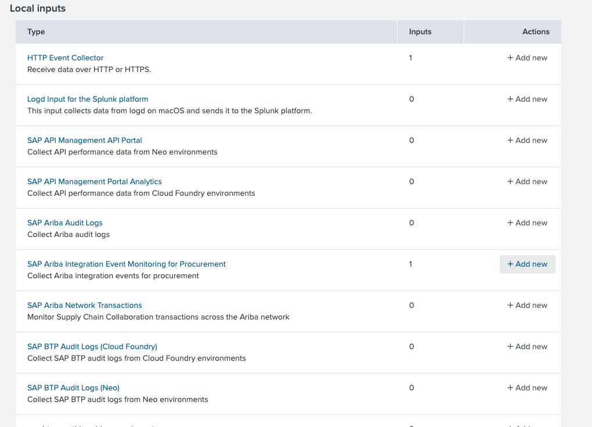Viewport: 592px width, 427px height.
Task: Open SAP BTP Audit Logs (Neo) link
Action: tap(73, 388)
